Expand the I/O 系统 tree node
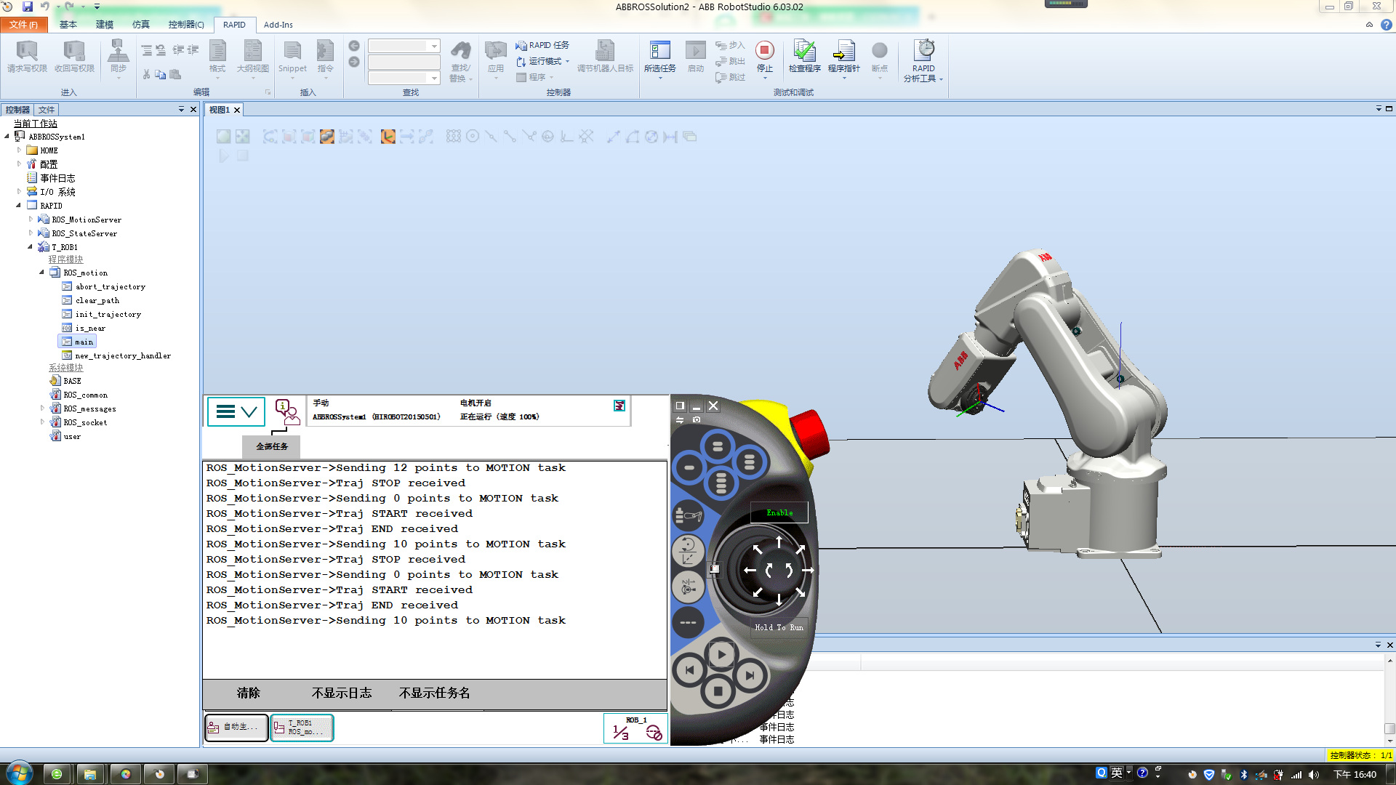Image resolution: width=1396 pixels, height=785 pixels. pos(19,192)
